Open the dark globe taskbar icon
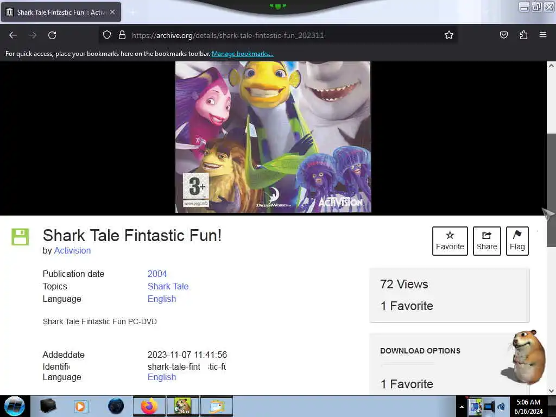Image resolution: width=556 pixels, height=417 pixels. [x=116, y=406]
